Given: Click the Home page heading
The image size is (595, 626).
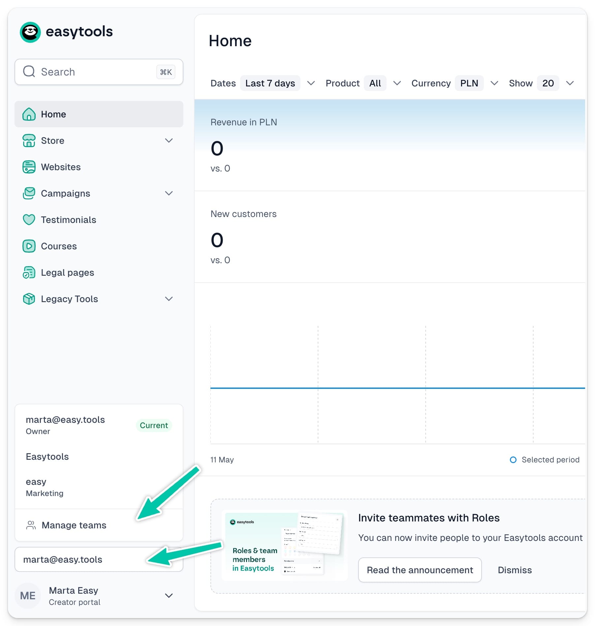Looking at the screenshot, I should (230, 41).
